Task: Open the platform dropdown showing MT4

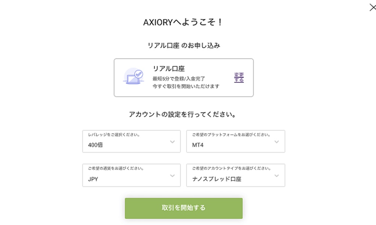Action: tap(236, 141)
